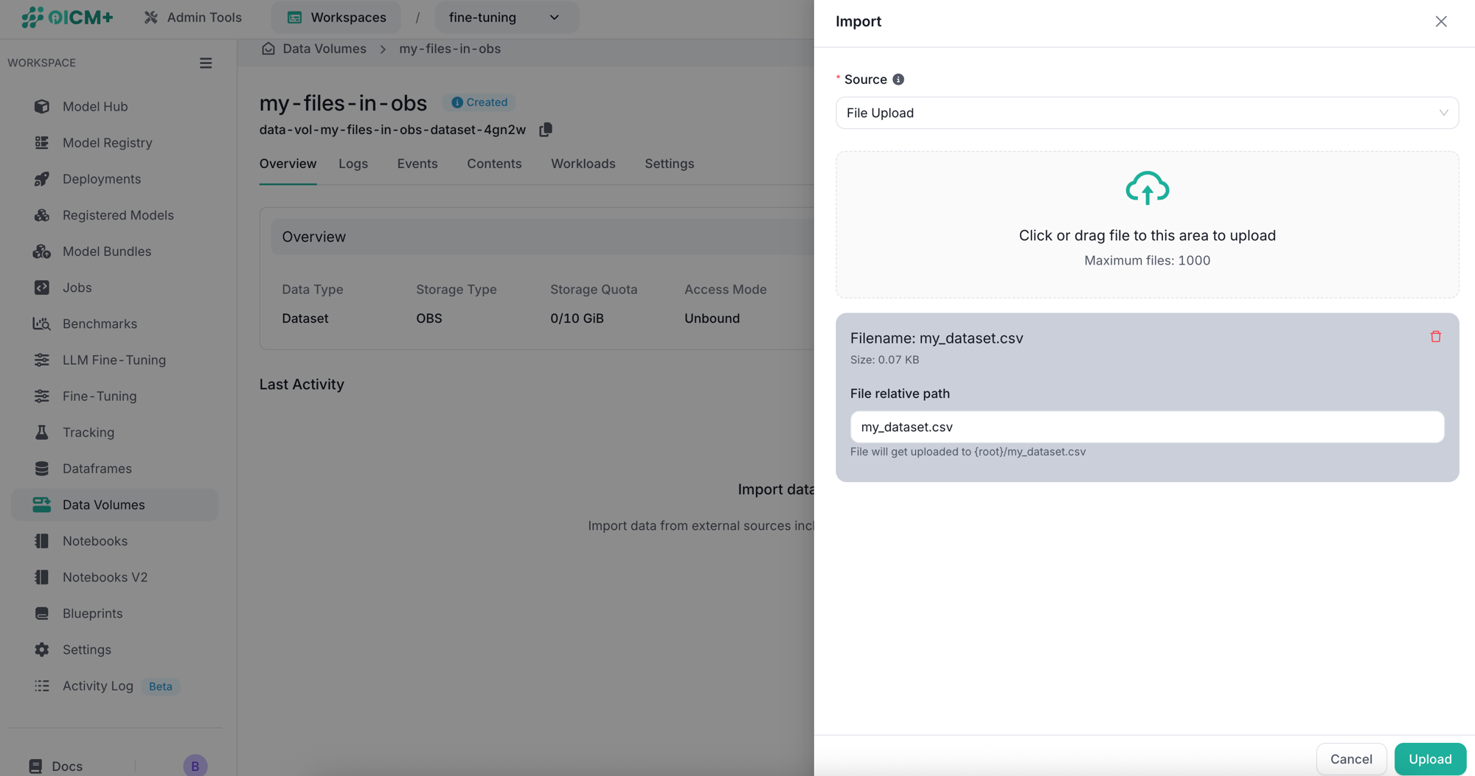1475x776 pixels.
Task: Open Benchmarks in the sidebar
Action: coord(100,324)
